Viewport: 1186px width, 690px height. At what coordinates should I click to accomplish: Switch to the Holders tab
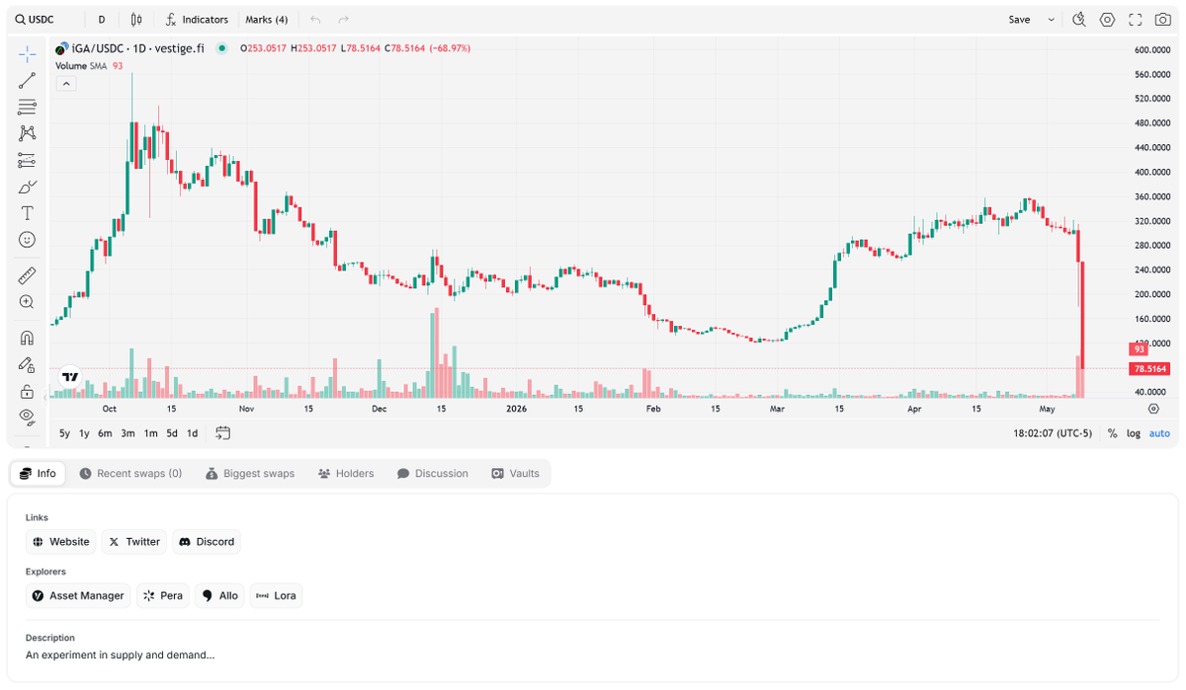(x=346, y=474)
